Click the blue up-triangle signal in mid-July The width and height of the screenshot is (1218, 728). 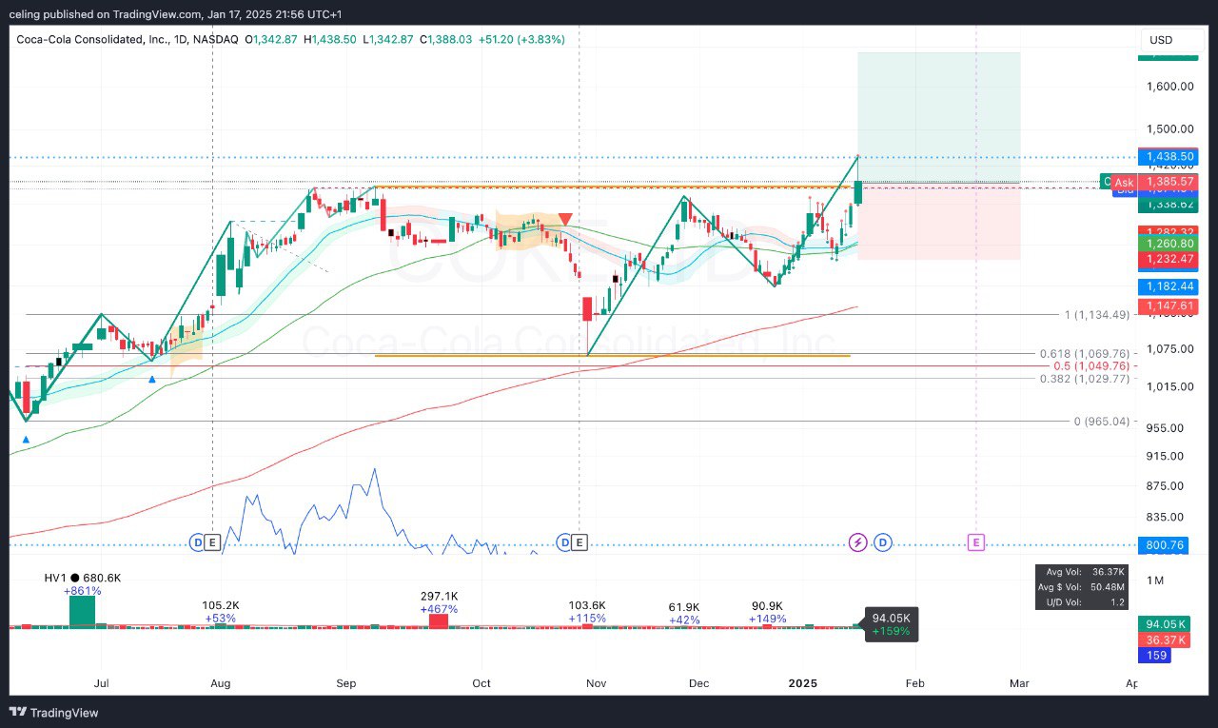[x=152, y=380]
